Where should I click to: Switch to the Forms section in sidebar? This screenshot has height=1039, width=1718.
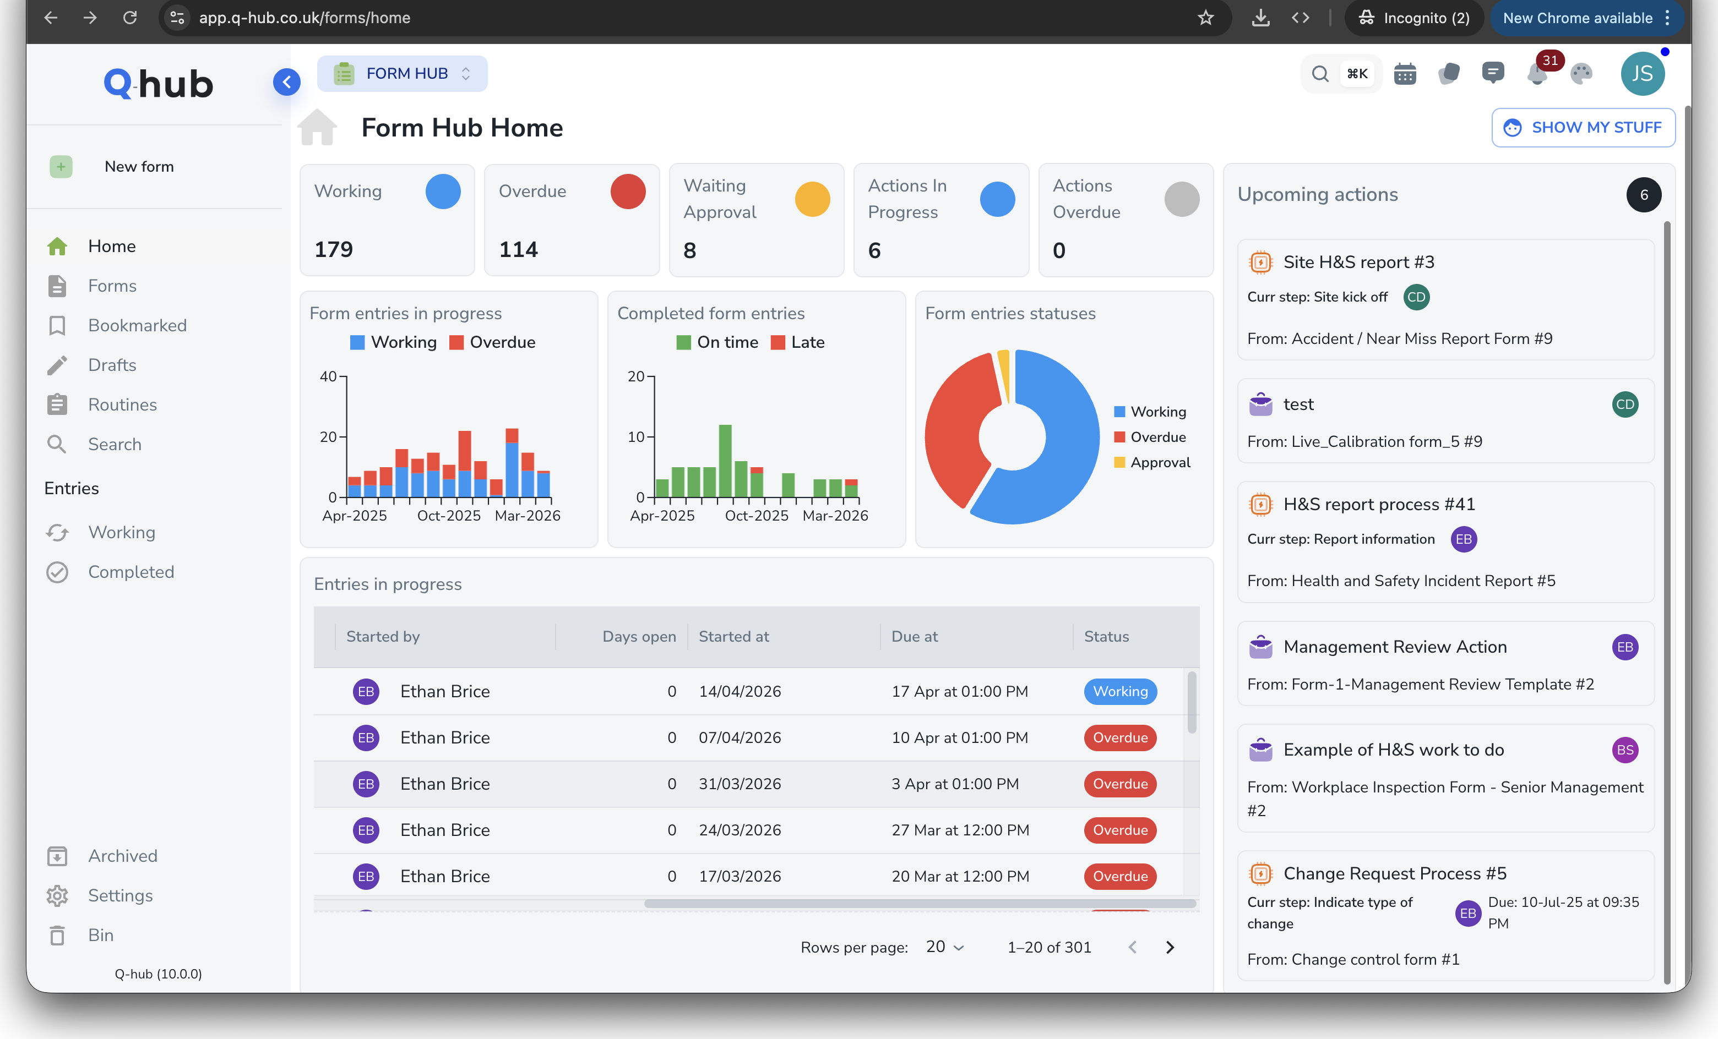(x=112, y=286)
